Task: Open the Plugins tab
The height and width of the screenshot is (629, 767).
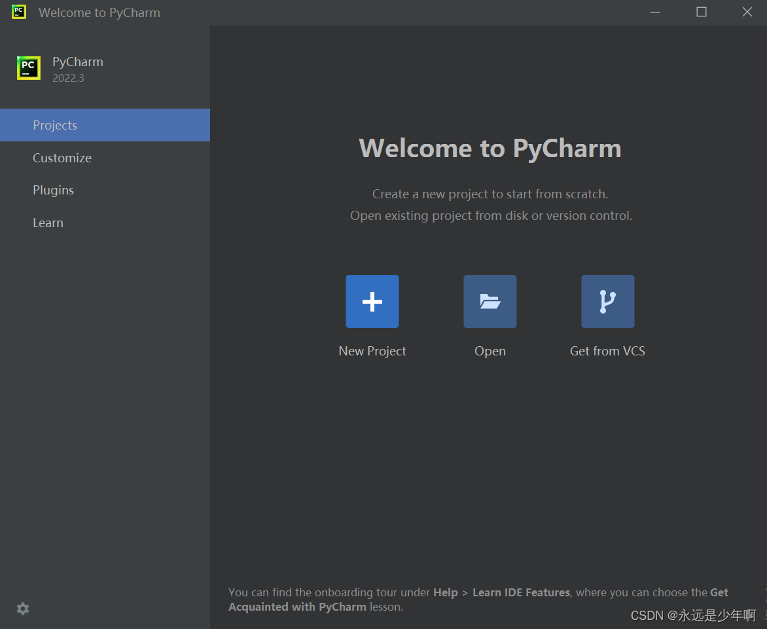Action: [105, 190]
